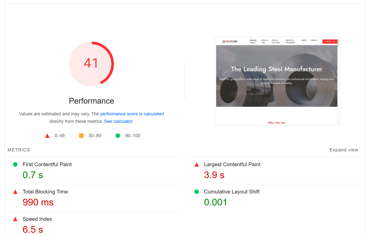Click the Expand view button
This screenshot has width=370, height=236.
[344, 150]
